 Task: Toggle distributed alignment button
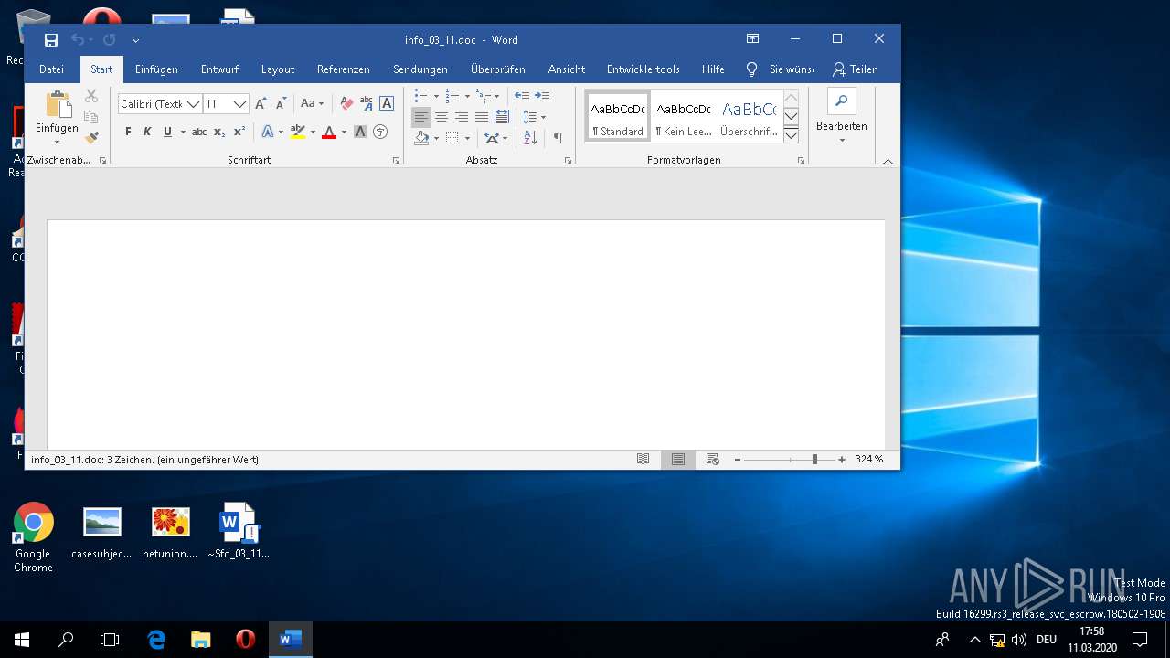click(x=502, y=117)
